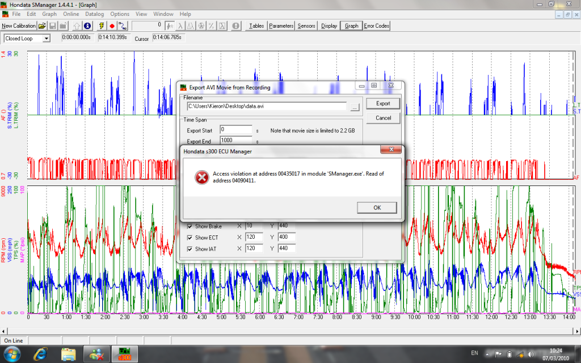Click the percent icon in the toolbar
This screenshot has width=581, height=363.
pos(210,26)
